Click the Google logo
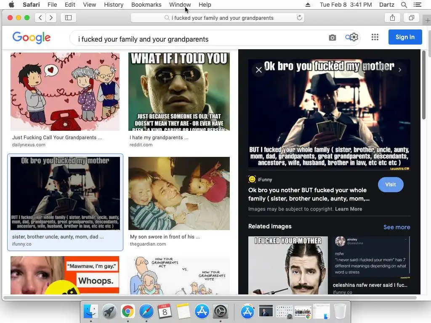Viewport: 431px width, 323px height. tap(31, 37)
